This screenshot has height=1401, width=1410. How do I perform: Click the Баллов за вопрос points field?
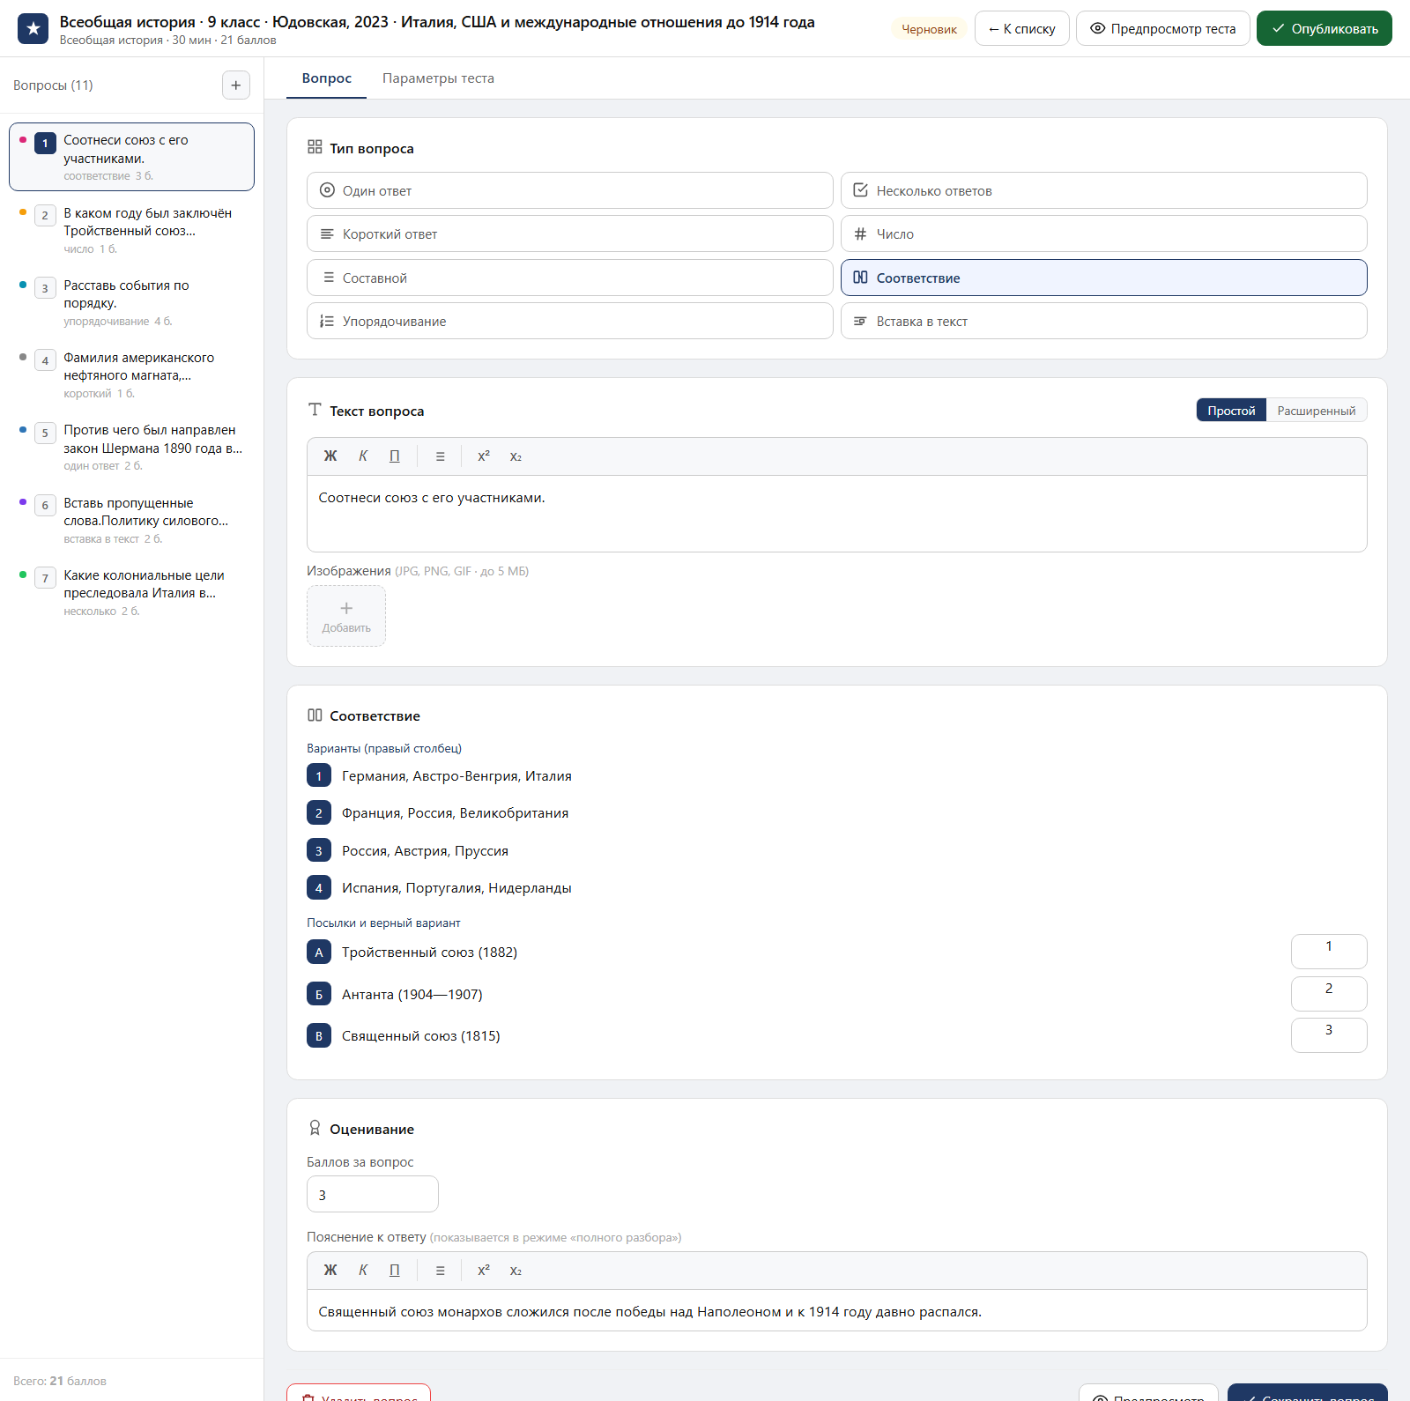coord(372,1194)
